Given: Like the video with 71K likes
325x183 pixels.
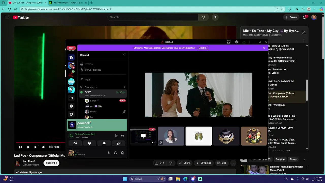Looking at the screenshot, I should pyautogui.click(x=160, y=163).
